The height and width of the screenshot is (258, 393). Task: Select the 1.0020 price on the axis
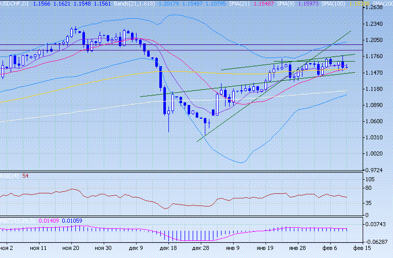(x=376, y=153)
